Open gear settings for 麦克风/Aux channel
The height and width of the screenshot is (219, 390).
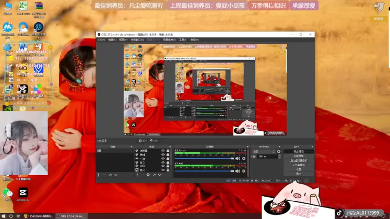pyautogui.click(x=244, y=159)
